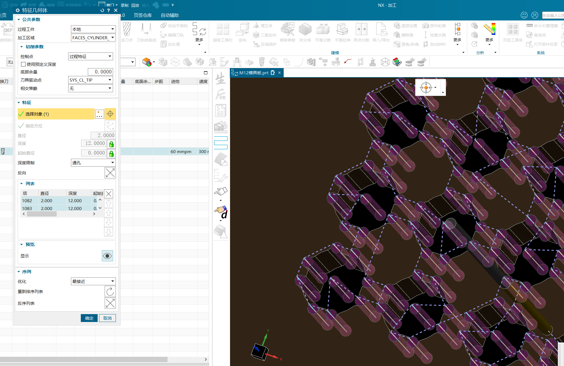Click the reorder list icon

(110, 291)
